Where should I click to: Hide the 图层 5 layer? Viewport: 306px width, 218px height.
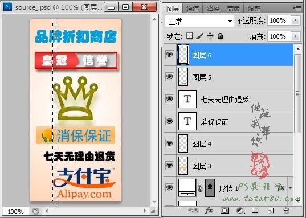169,77
